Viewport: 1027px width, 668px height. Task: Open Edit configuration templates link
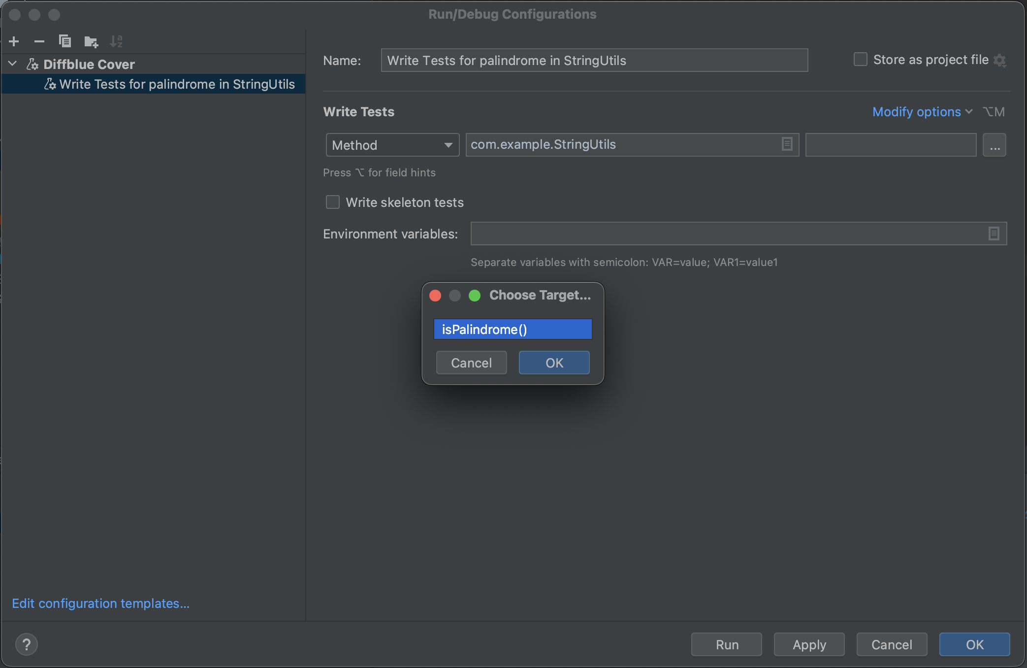coord(100,603)
